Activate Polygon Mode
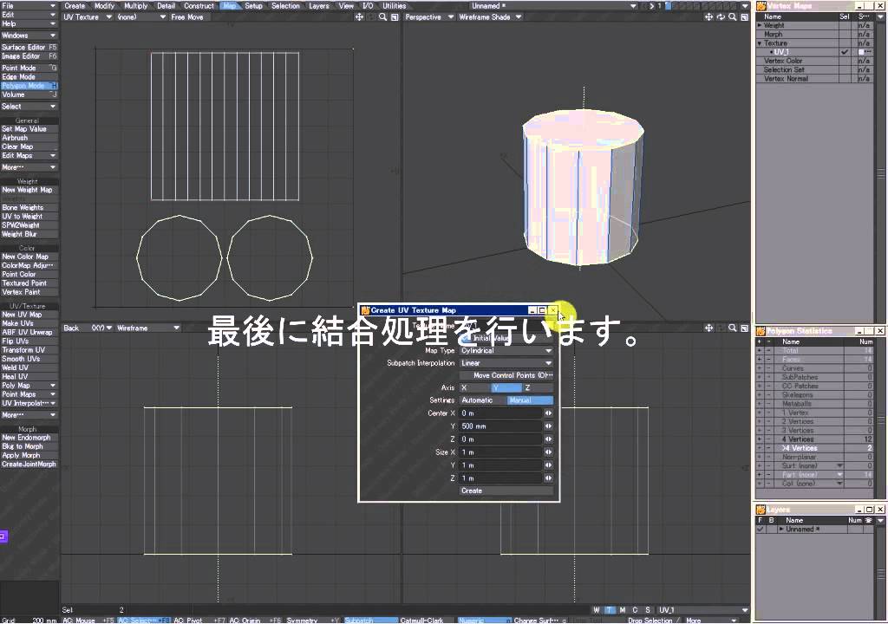 pos(29,86)
